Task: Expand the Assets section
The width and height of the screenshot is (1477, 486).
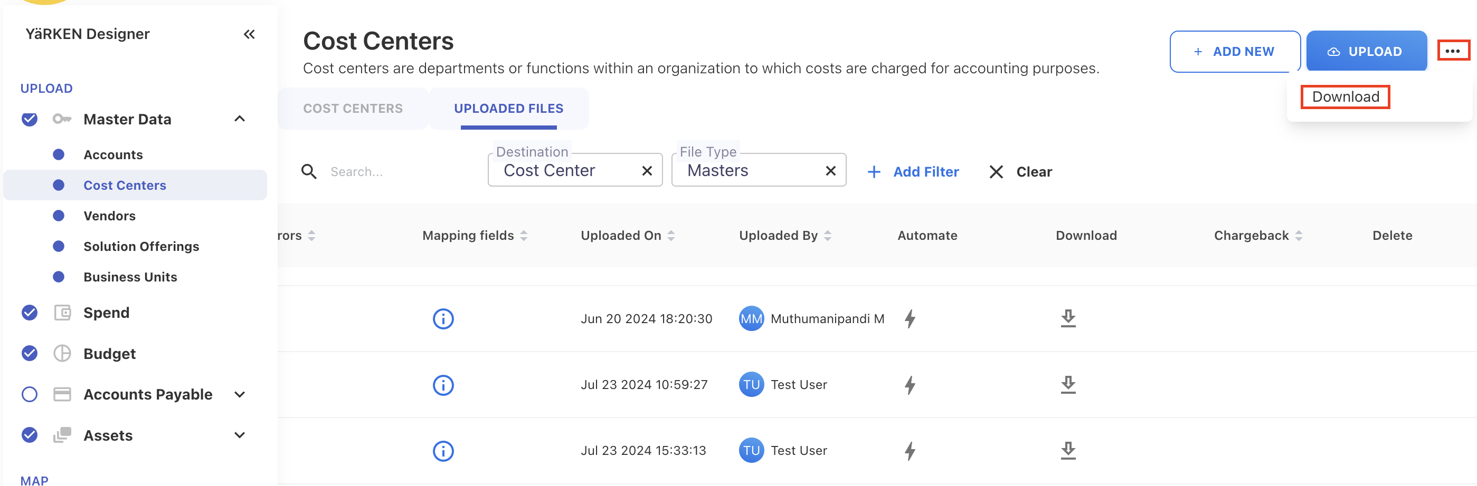Action: [240, 435]
